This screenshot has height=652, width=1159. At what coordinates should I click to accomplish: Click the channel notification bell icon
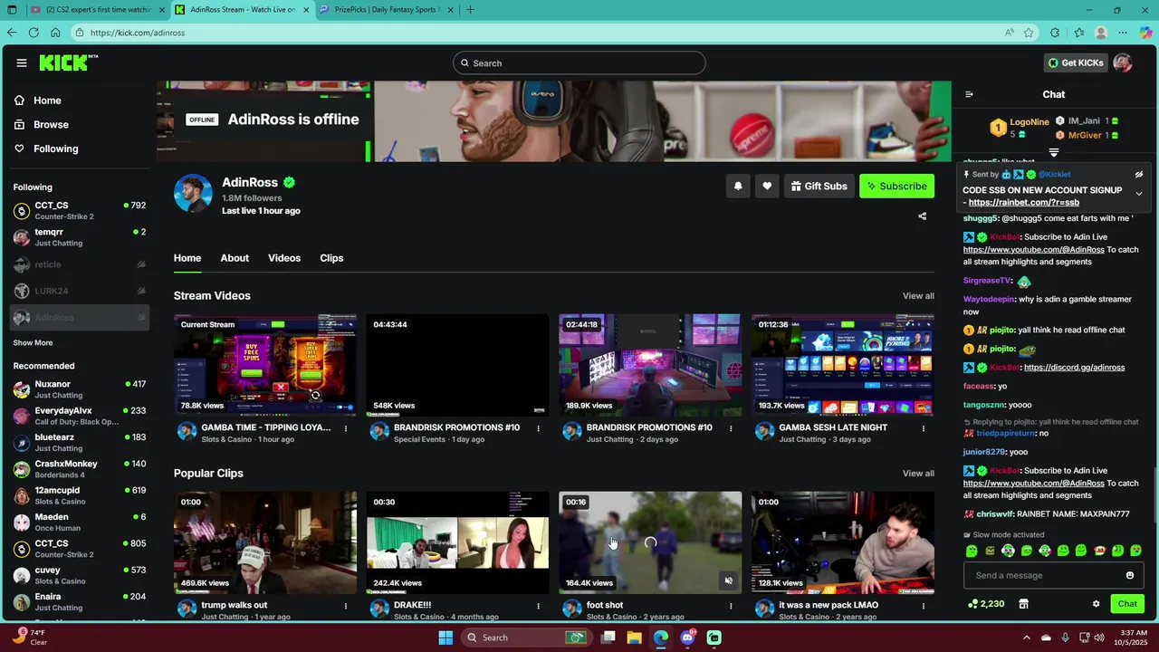coord(738,187)
